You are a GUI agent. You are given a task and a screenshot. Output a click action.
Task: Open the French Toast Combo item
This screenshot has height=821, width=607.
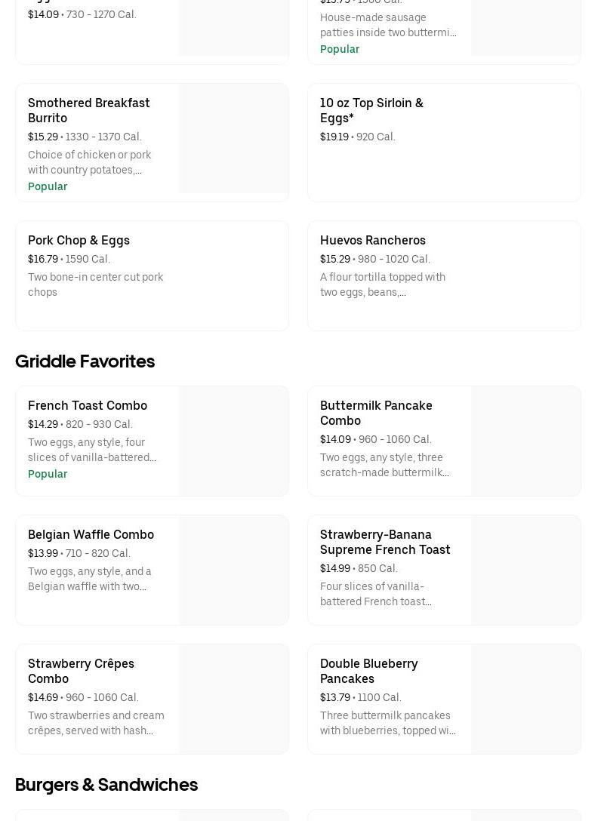click(88, 405)
